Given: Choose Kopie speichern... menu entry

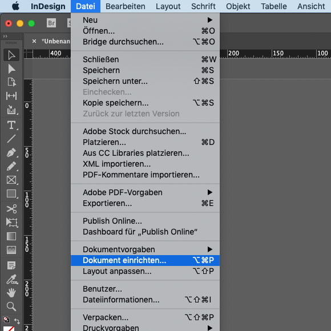Looking at the screenshot, I should click(x=145, y=103).
